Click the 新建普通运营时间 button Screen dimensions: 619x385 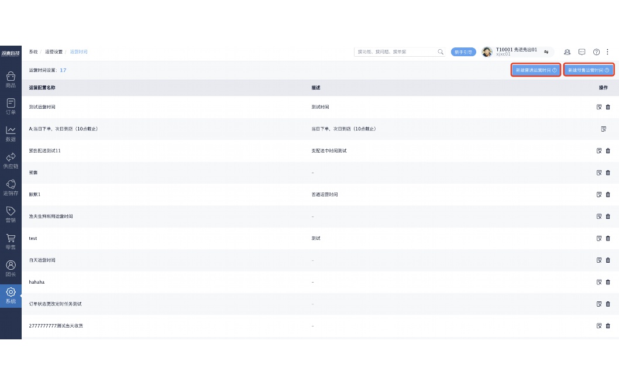[536, 70]
